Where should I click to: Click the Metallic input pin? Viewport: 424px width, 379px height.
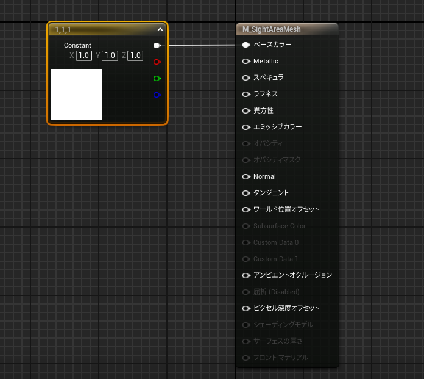[x=246, y=61]
